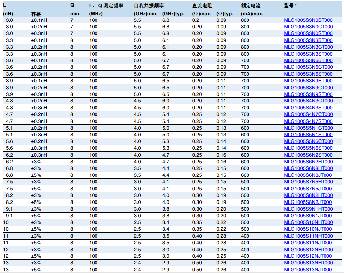Open the MLG1005S4N3ST000 part link
This screenshot has height=273, width=344.
308,108
